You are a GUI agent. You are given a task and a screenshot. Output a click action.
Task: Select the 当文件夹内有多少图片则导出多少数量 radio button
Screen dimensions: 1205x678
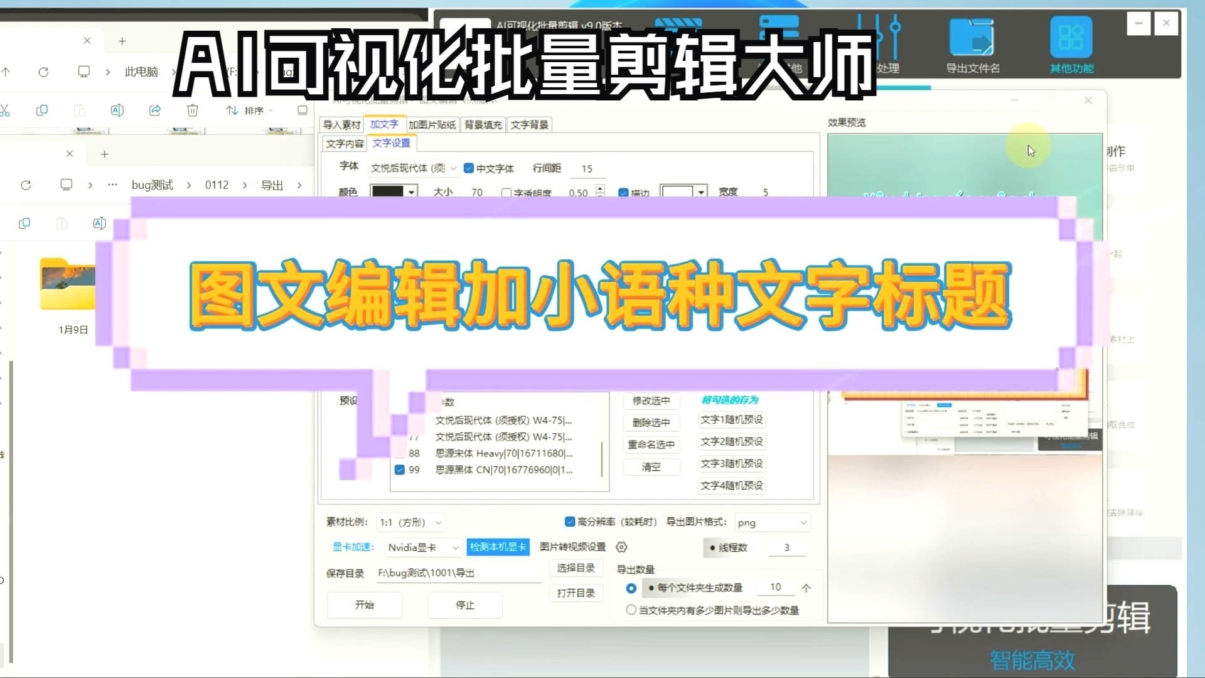pos(631,610)
